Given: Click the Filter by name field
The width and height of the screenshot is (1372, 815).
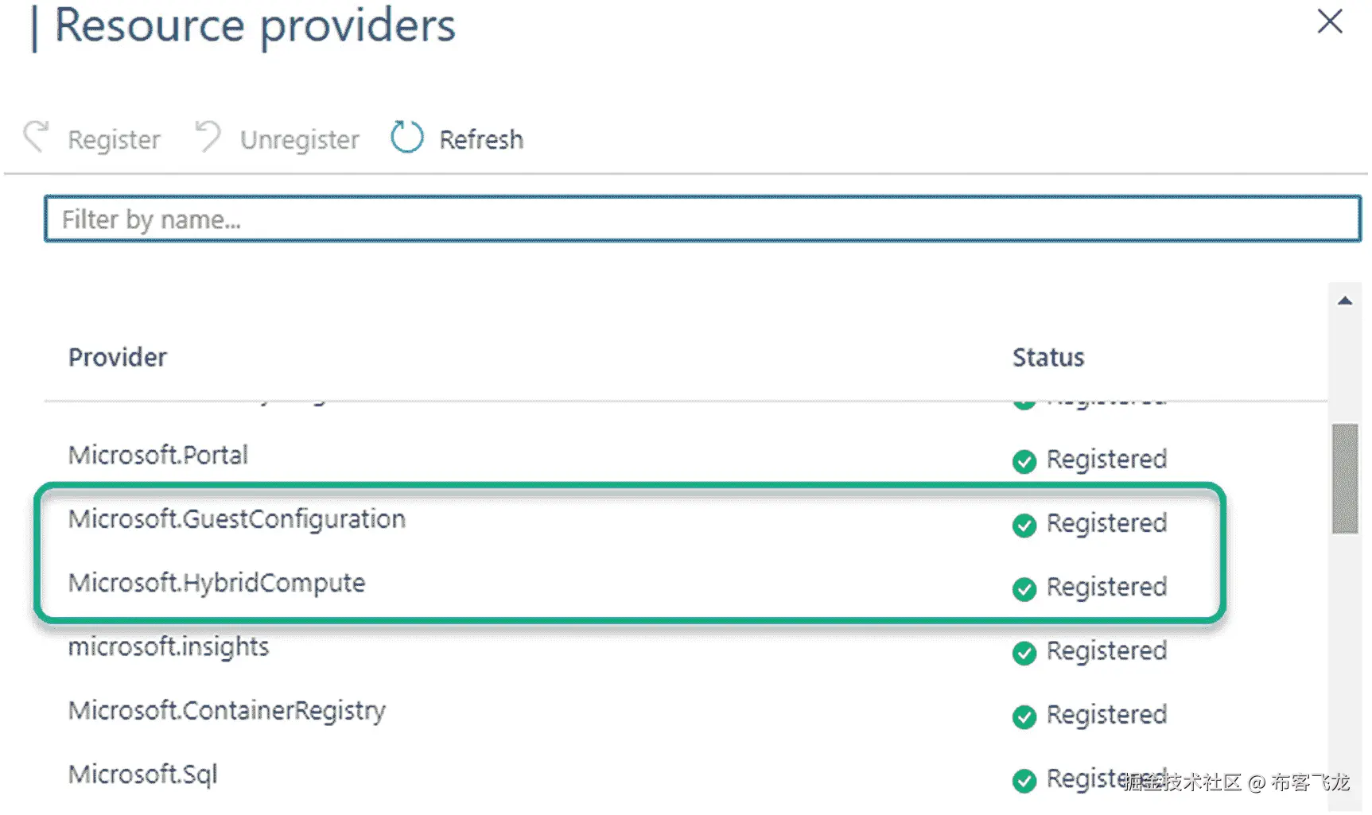Looking at the screenshot, I should coord(702,219).
